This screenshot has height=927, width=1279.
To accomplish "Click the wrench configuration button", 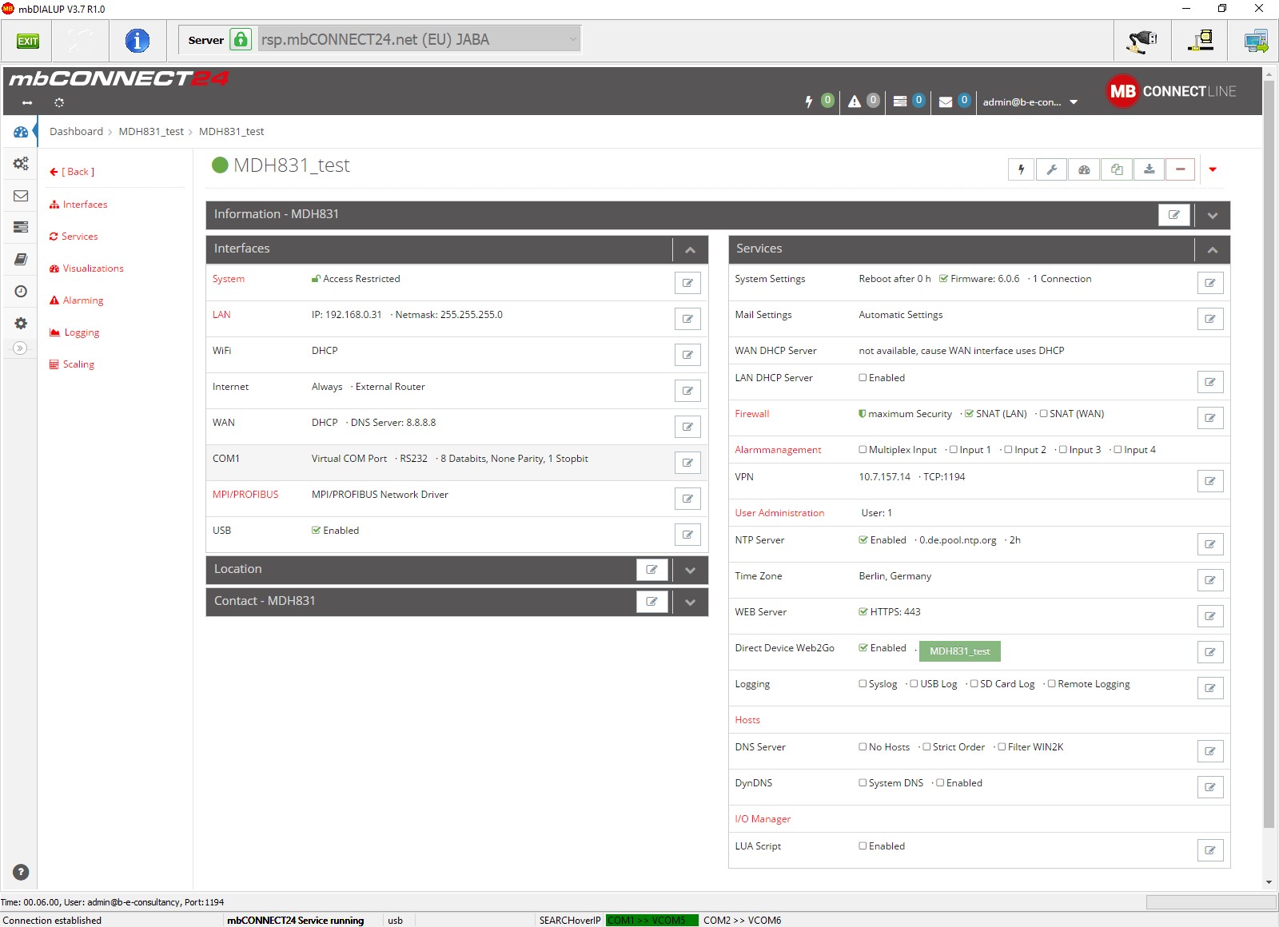I will (x=1052, y=169).
